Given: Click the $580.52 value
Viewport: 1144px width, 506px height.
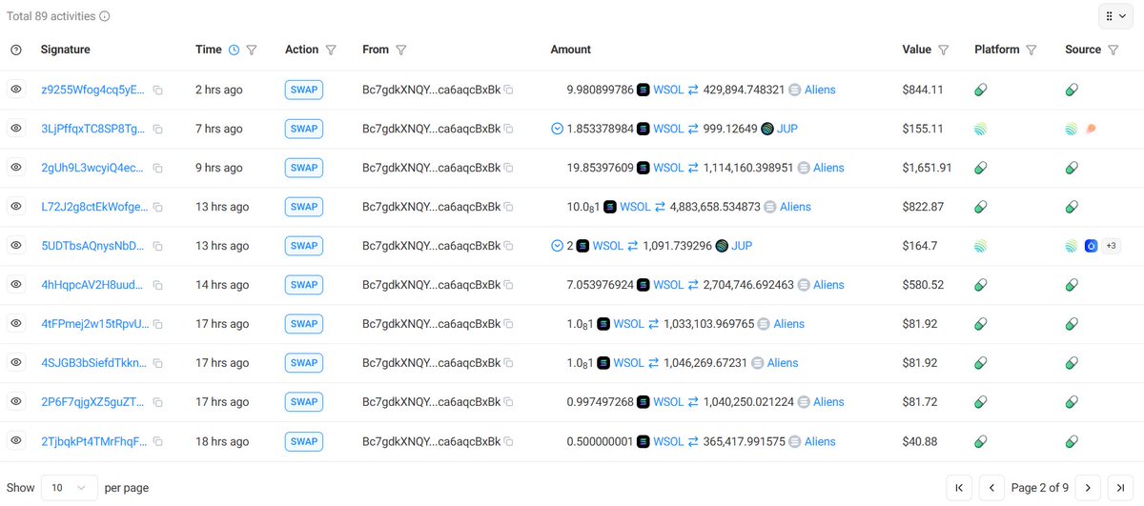Looking at the screenshot, I should 923,285.
